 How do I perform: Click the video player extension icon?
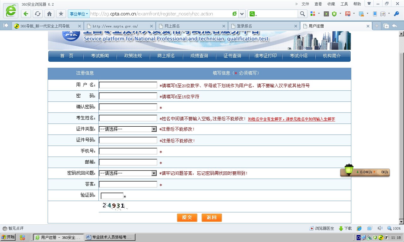click(326, 14)
